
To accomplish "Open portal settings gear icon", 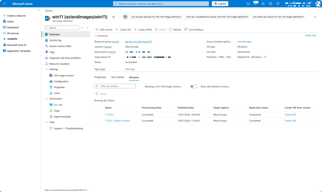I will [263, 4].
